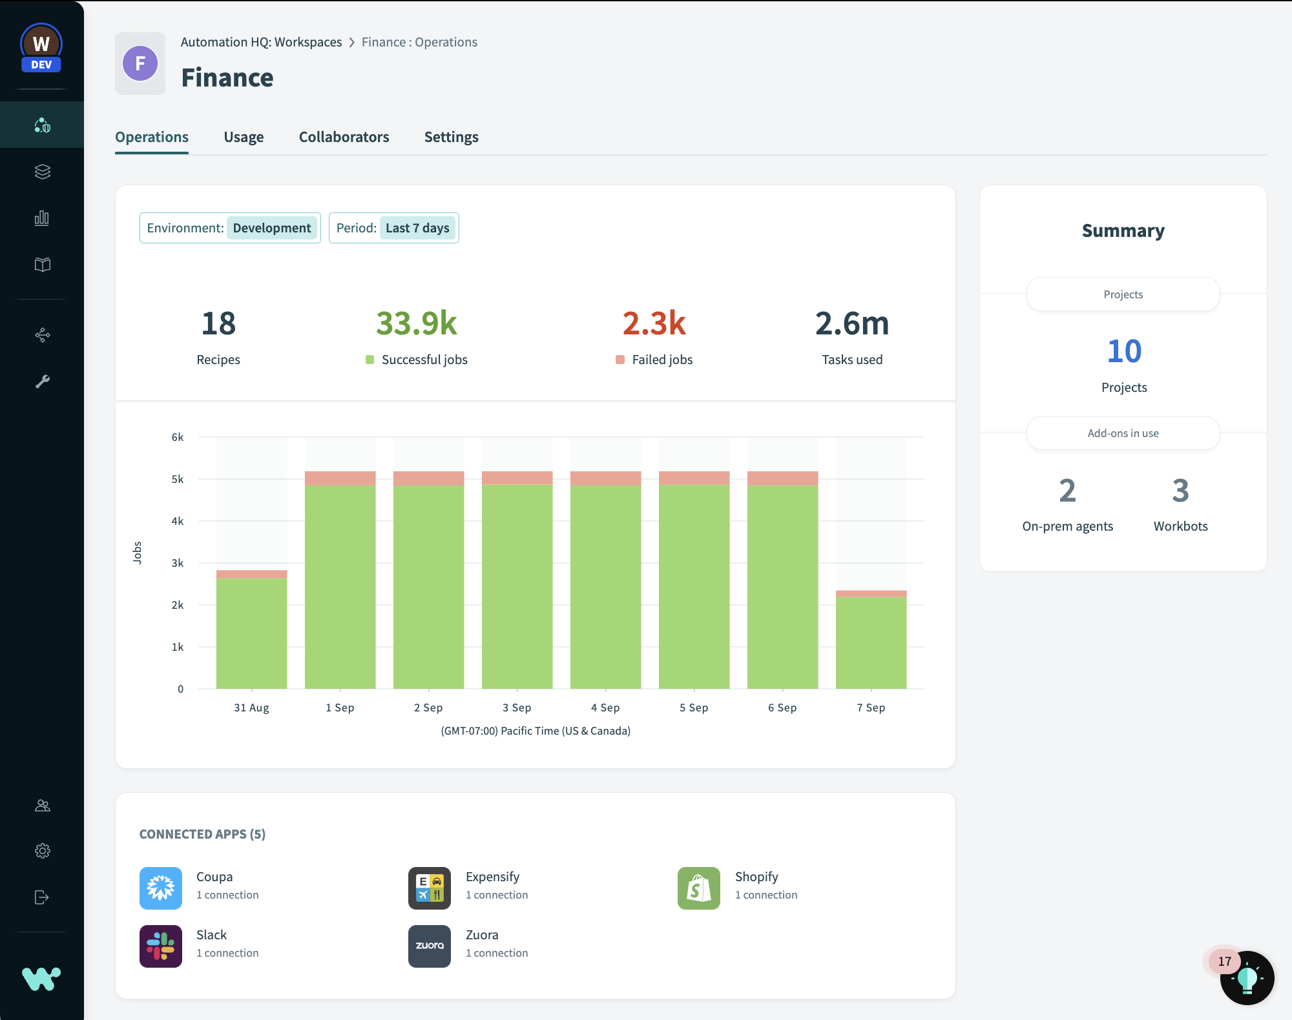Click the W DEV workspace switcher avatar
This screenshot has height=1020, width=1292.
[x=41, y=48]
